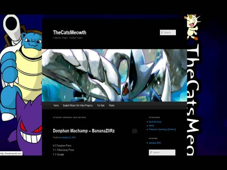Focus the sidebar Search field

click(x=162, y=152)
